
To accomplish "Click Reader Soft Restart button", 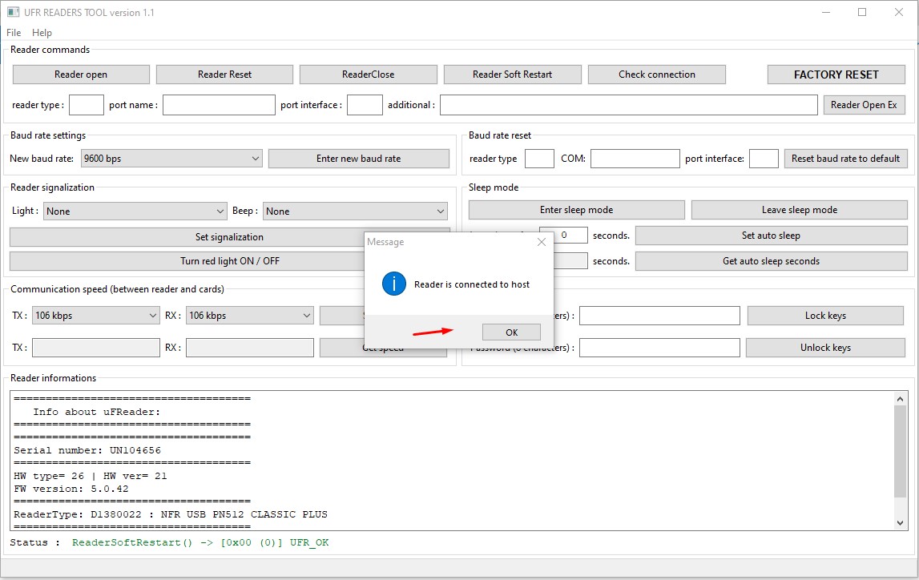I will click(512, 75).
